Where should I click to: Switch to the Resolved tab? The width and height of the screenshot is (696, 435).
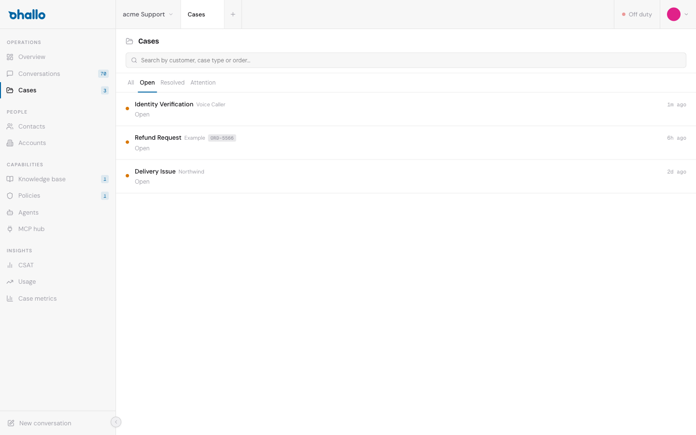(173, 83)
